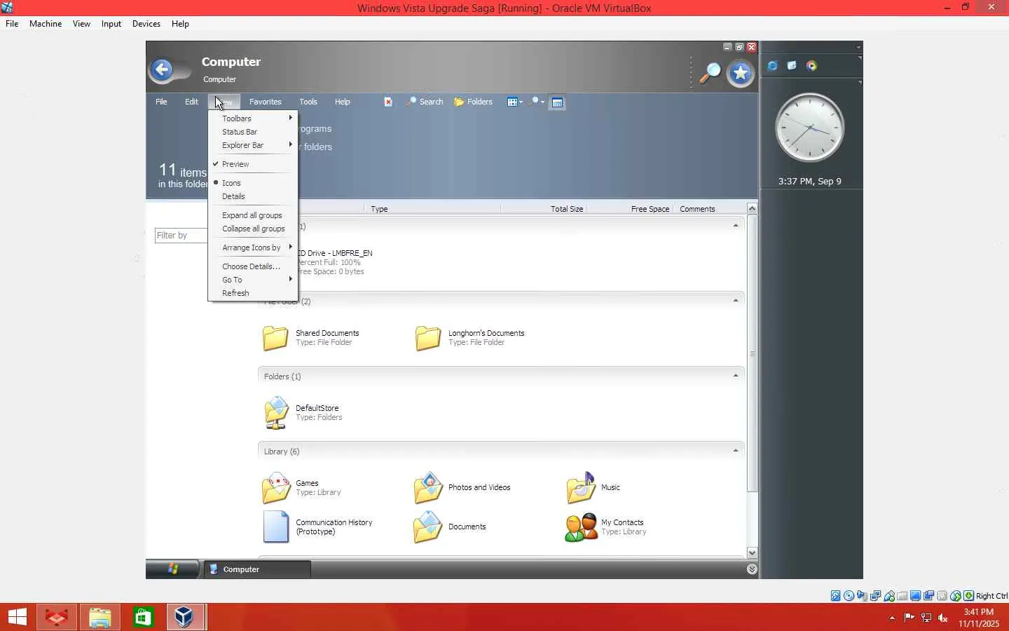Click the VirtualBox hard disk status icon
This screenshot has width=1009, height=631.
pos(836,596)
